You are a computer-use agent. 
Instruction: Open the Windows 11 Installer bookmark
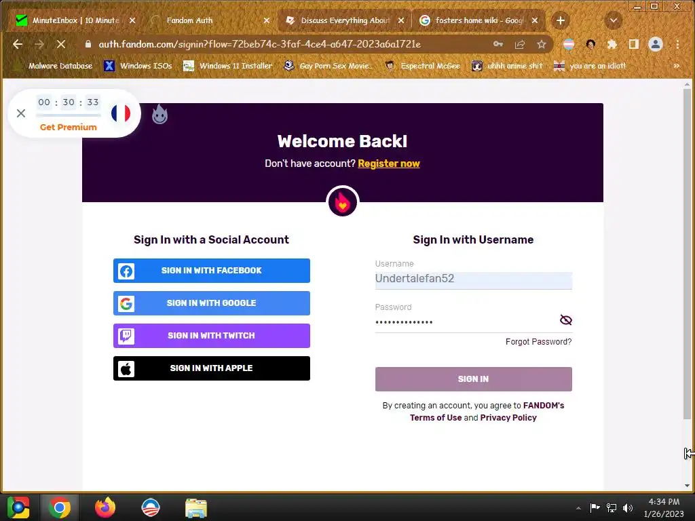click(227, 66)
